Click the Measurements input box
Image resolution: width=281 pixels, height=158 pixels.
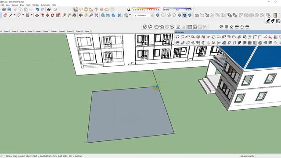(268, 156)
